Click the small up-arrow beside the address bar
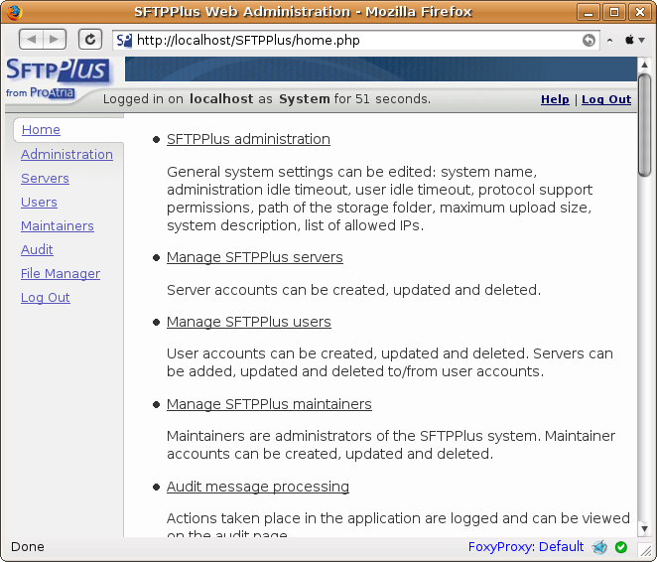 (609, 41)
